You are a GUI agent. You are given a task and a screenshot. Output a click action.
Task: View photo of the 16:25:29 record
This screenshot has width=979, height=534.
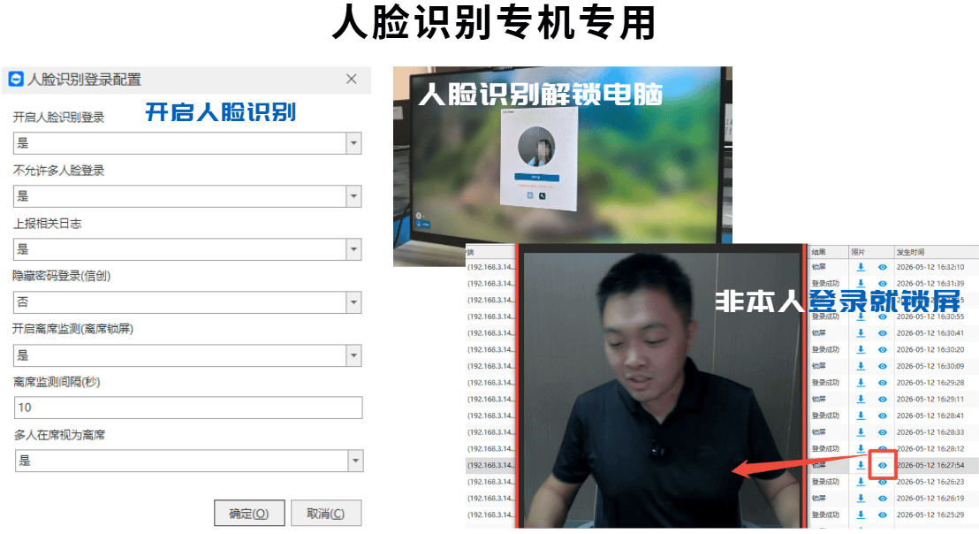pyautogui.click(x=882, y=515)
